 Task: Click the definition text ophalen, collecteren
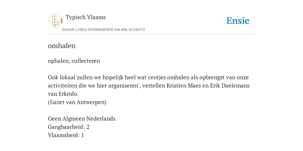point(74,61)
